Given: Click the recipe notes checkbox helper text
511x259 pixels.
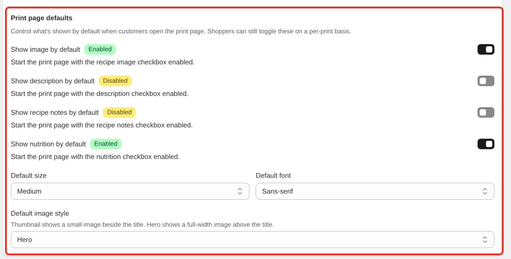Looking at the screenshot, I should point(102,125).
